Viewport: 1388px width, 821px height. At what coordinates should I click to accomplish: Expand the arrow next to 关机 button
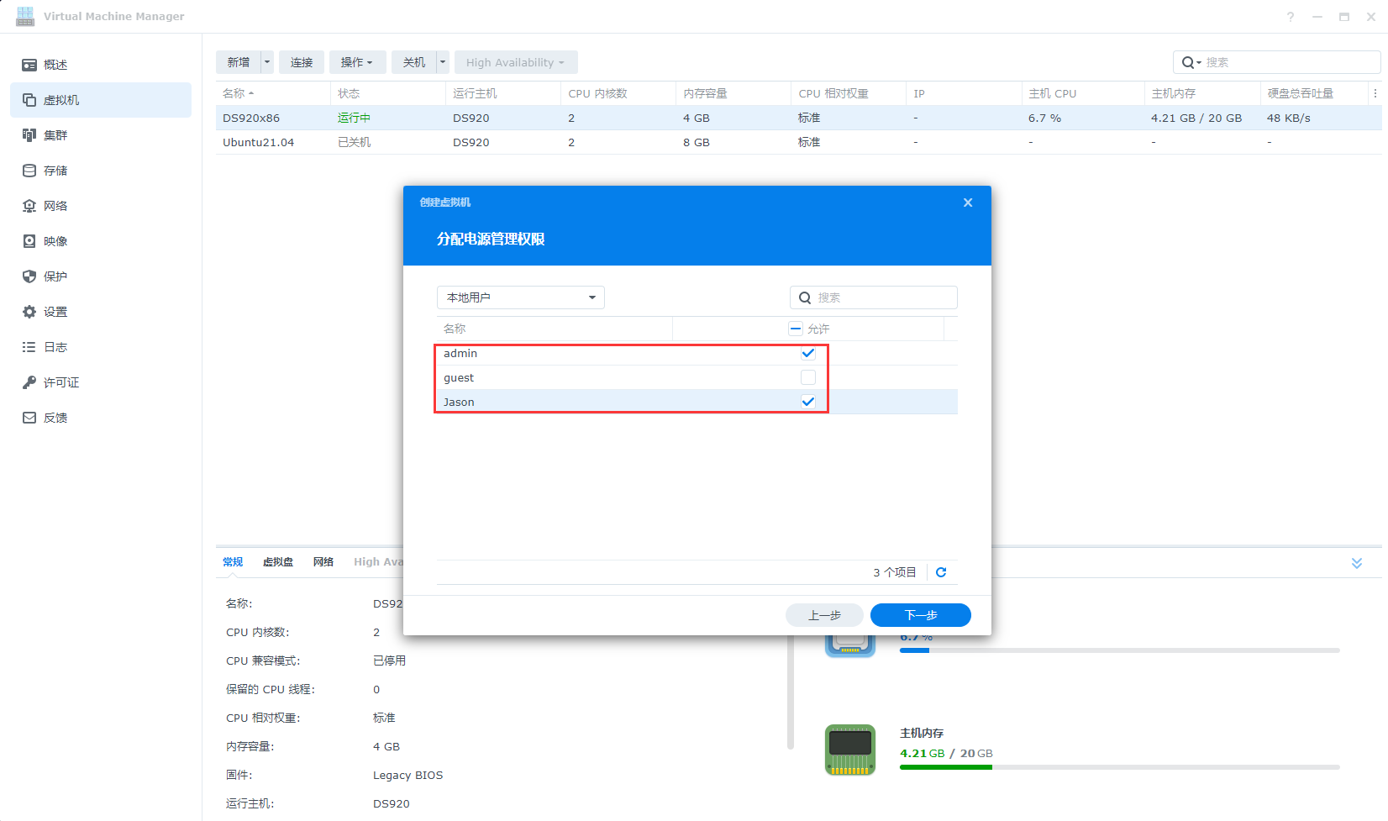(x=443, y=62)
